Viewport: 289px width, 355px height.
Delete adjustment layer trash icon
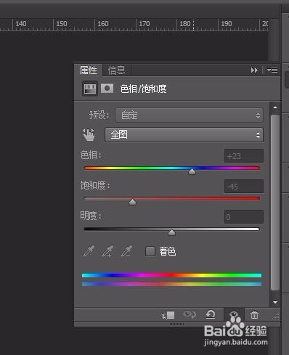(x=254, y=314)
